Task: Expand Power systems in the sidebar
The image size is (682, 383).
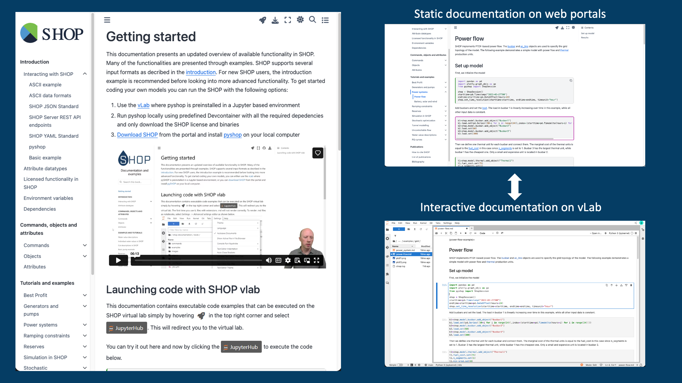Action: [85, 325]
